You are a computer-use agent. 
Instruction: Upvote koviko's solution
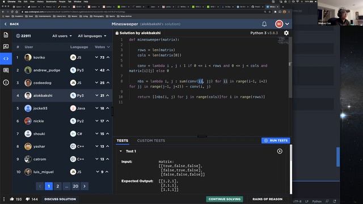click(108, 57)
